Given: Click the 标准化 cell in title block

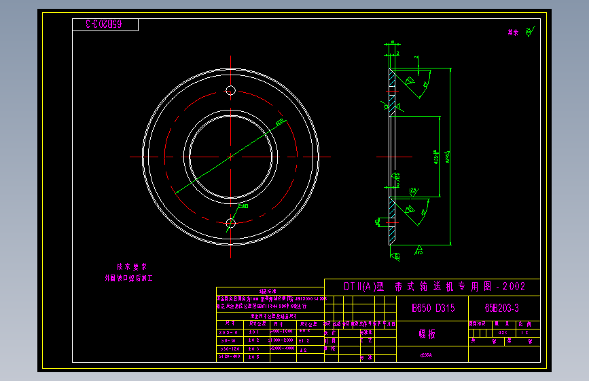Looking at the screenshot, I should 366,333.
